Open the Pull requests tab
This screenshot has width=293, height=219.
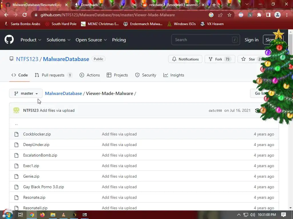coord(53,75)
